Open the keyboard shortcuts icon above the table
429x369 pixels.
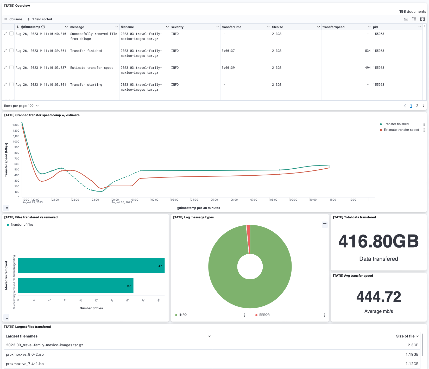(406, 19)
